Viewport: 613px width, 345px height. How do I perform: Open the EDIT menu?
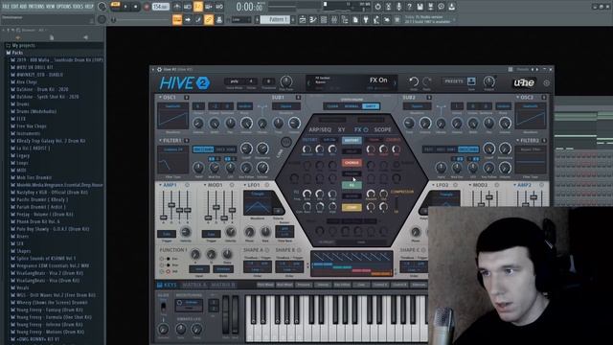[15, 7]
